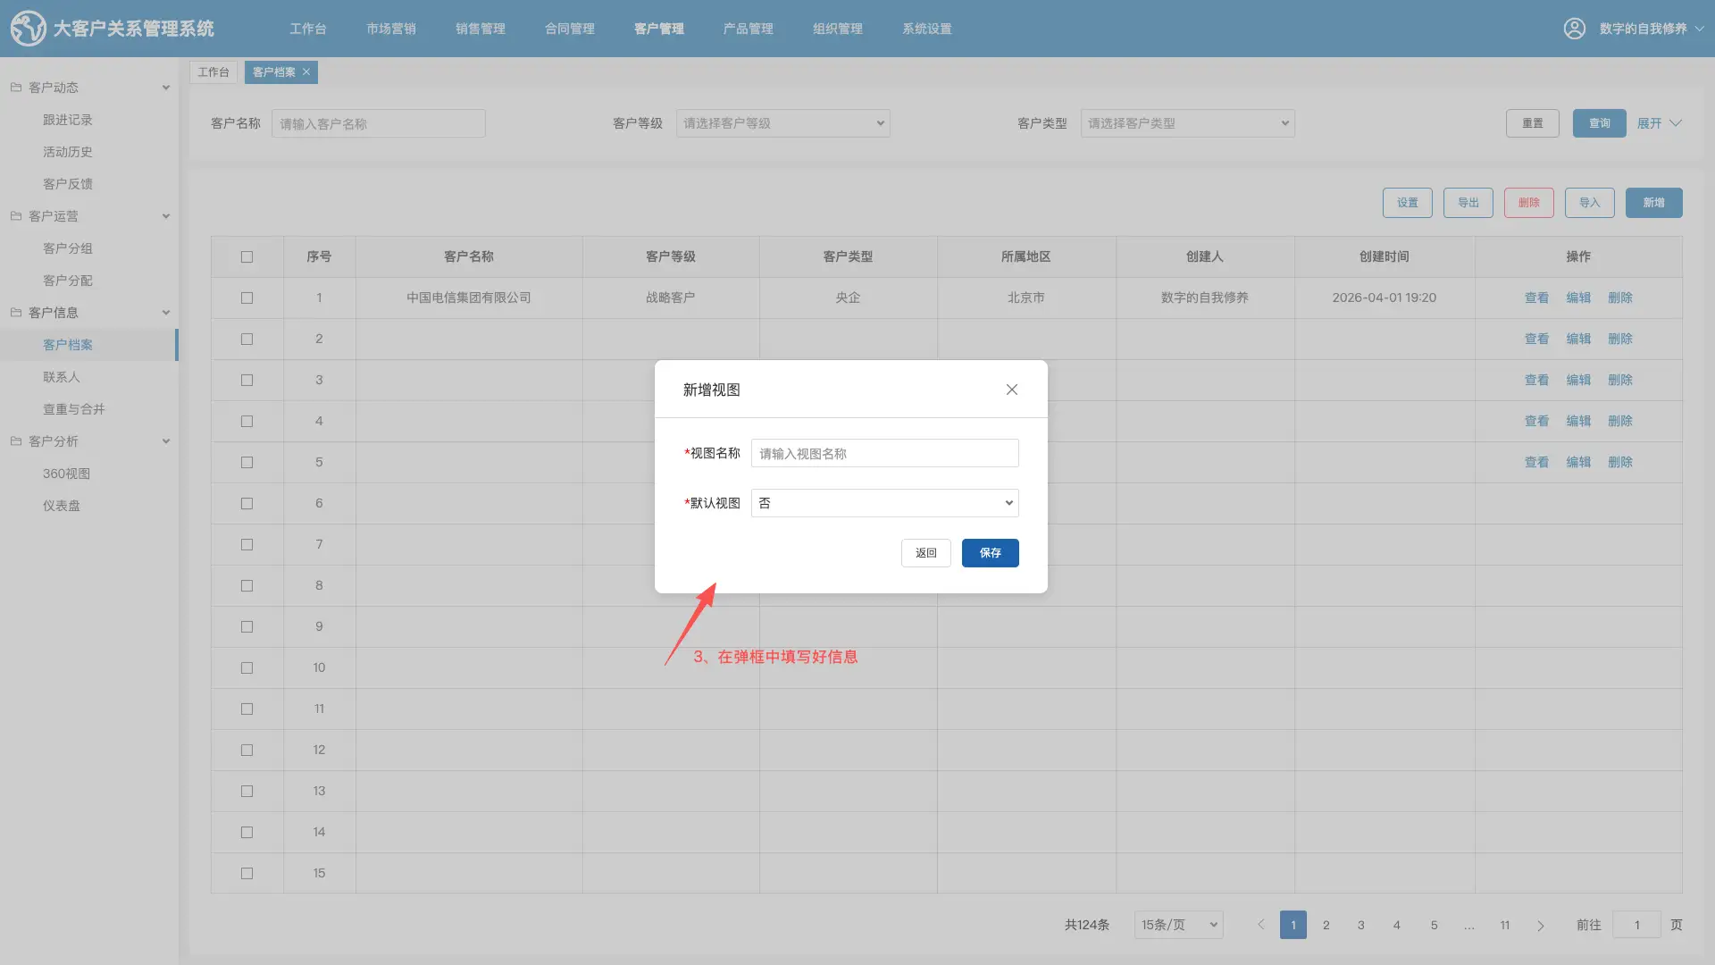This screenshot has width=1715, height=965.
Task: Go to next page with right arrow
Action: [x=1540, y=926]
